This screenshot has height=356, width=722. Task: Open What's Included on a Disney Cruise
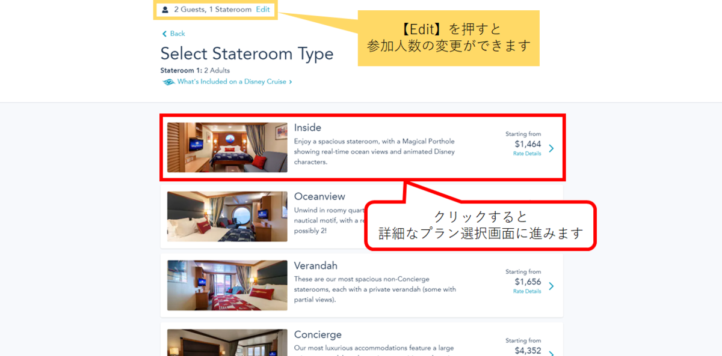coord(232,82)
